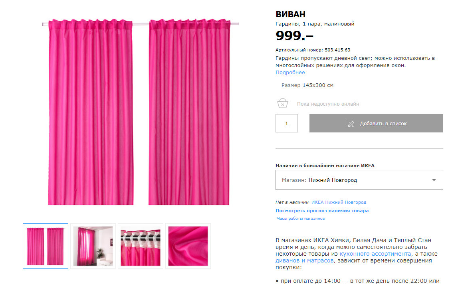Follow the кухонного ассортимента link
Screen dimensions: 454x284
375,254
